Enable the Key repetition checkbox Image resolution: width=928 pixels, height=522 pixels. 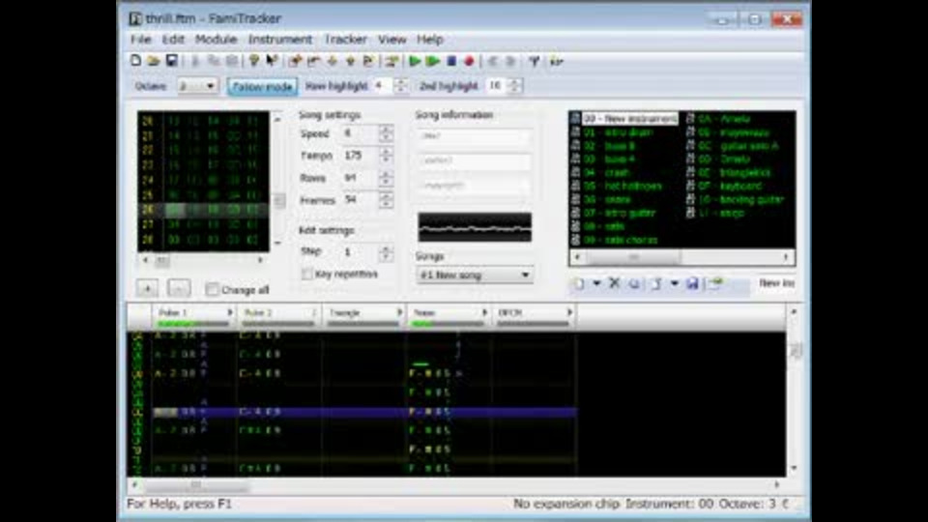point(307,274)
